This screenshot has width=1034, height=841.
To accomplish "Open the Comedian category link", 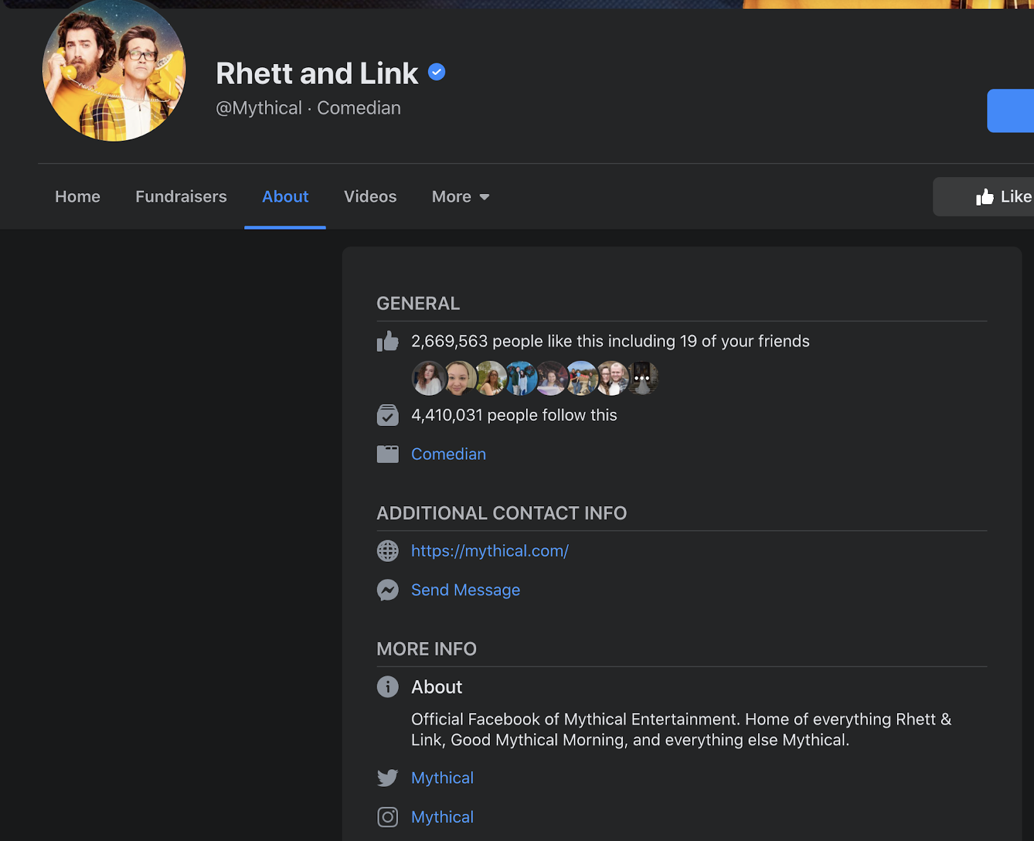I will (x=448, y=454).
